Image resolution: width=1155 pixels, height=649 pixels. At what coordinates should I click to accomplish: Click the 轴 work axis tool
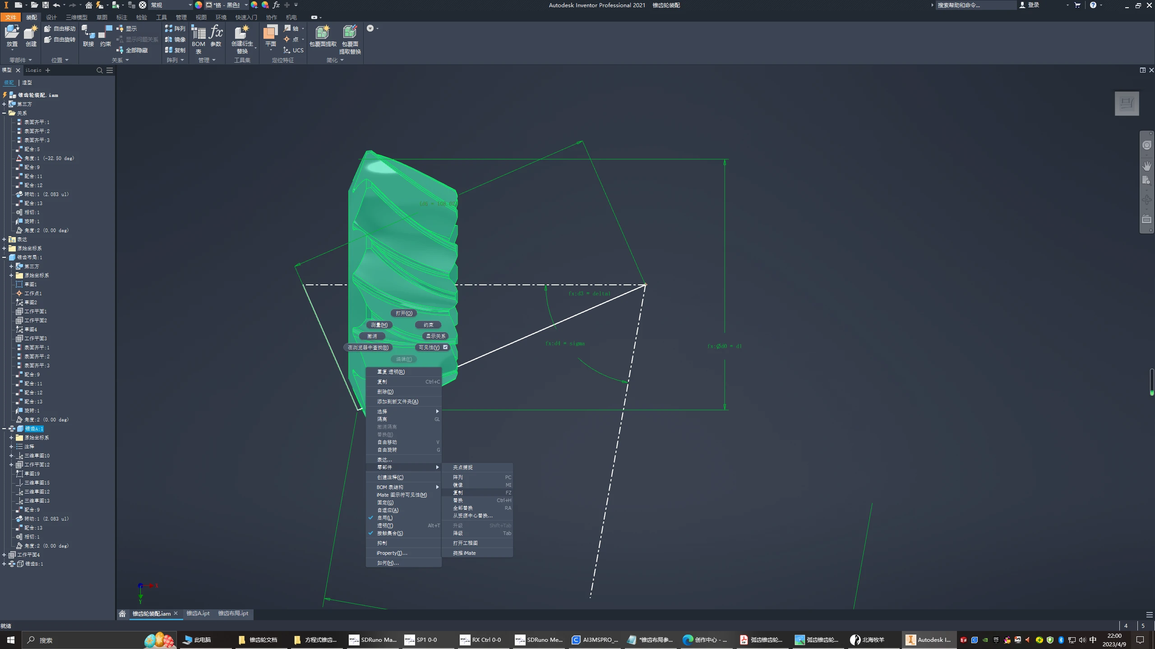coord(291,28)
